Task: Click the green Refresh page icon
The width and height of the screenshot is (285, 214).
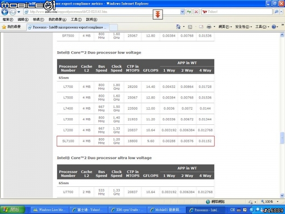Action: tap(189, 12)
